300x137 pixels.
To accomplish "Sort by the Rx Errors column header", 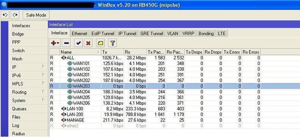I will pyautogui.click(x=251, y=52).
